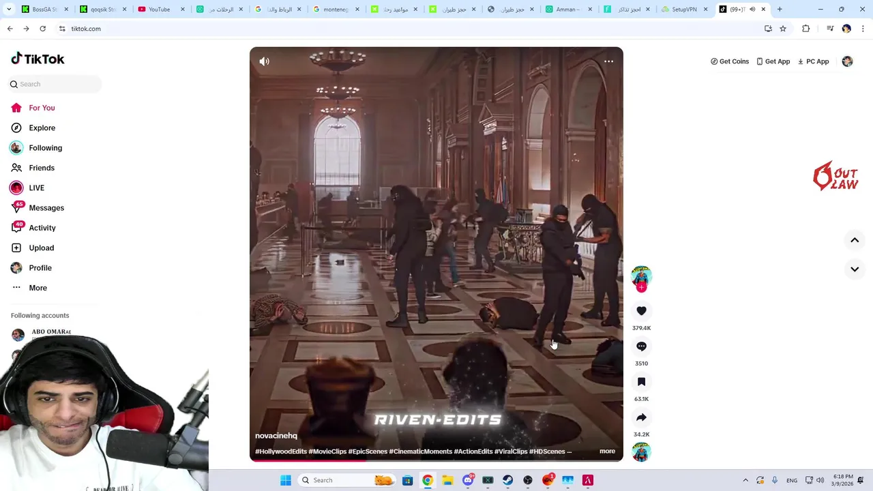Go to previous video with up arrow
Viewport: 873px width, 491px height.
click(855, 240)
